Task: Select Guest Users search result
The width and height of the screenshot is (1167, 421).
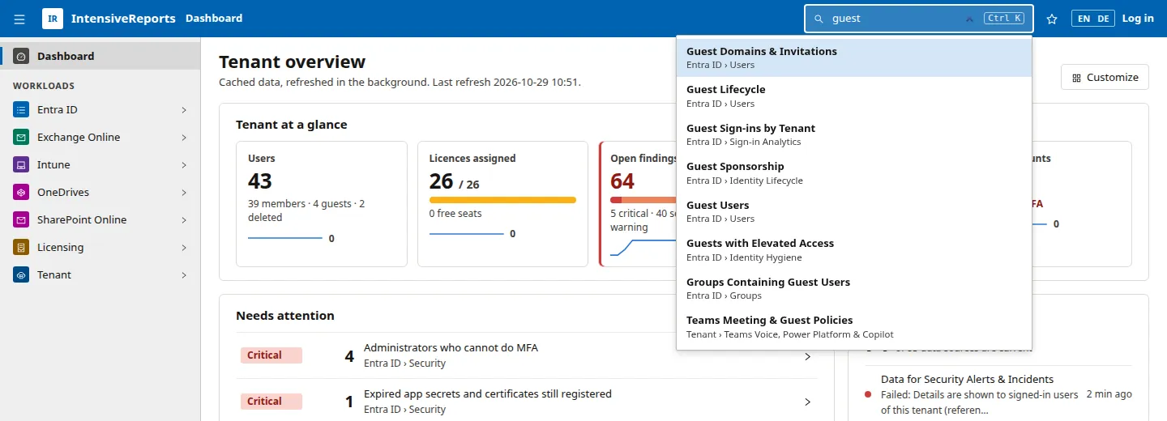Action: point(854,211)
